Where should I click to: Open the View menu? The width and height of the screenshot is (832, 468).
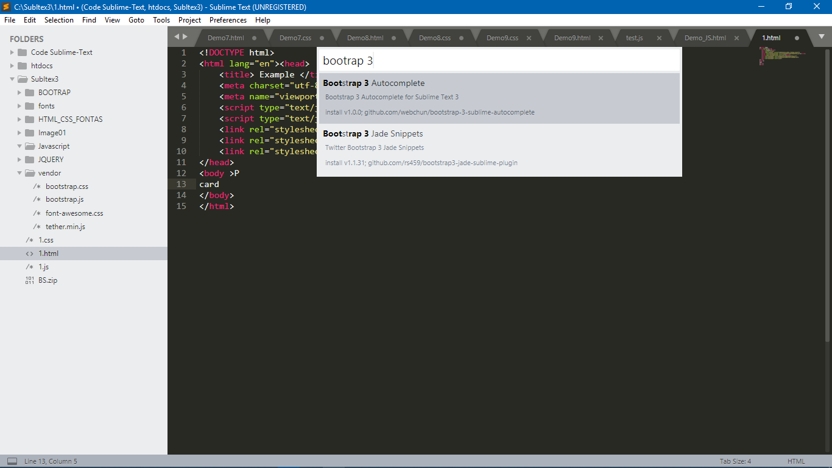113,20
